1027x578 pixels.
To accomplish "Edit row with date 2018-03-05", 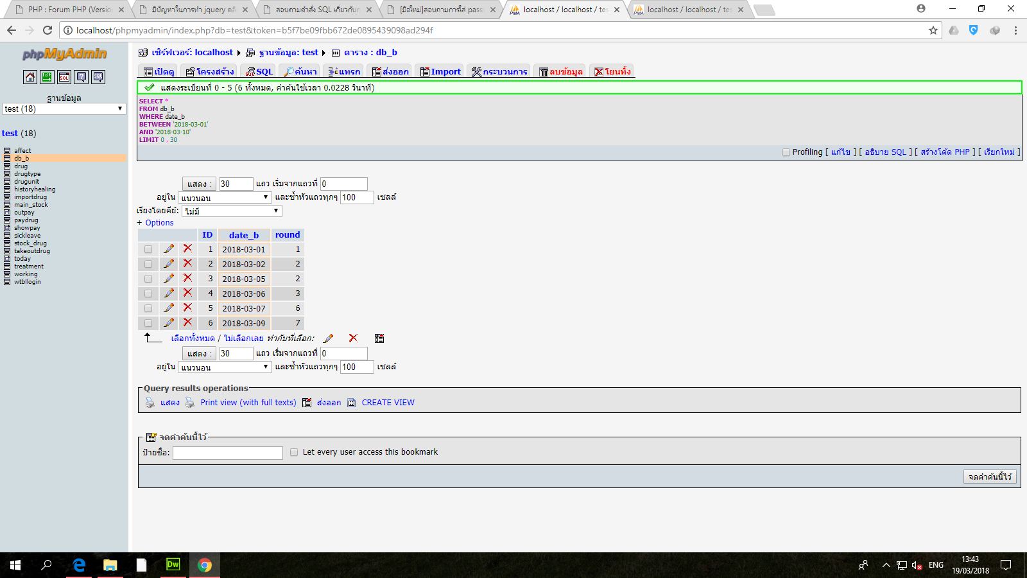I will [169, 278].
